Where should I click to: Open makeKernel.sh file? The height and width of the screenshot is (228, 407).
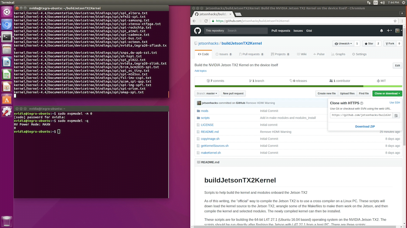pyautogui.click(x=211, y=153)
